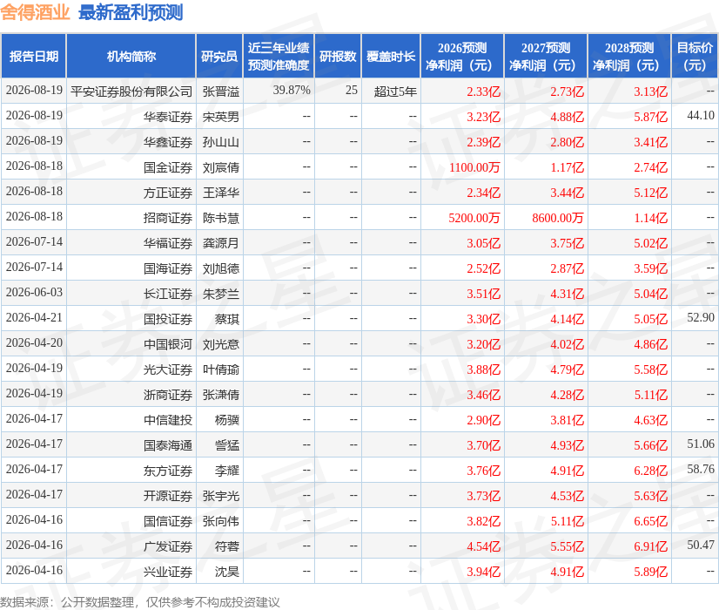719x610 pixels.
Task: Click 国金证券 1100.00万 forecast value
Action: click(x=474, y=167)
